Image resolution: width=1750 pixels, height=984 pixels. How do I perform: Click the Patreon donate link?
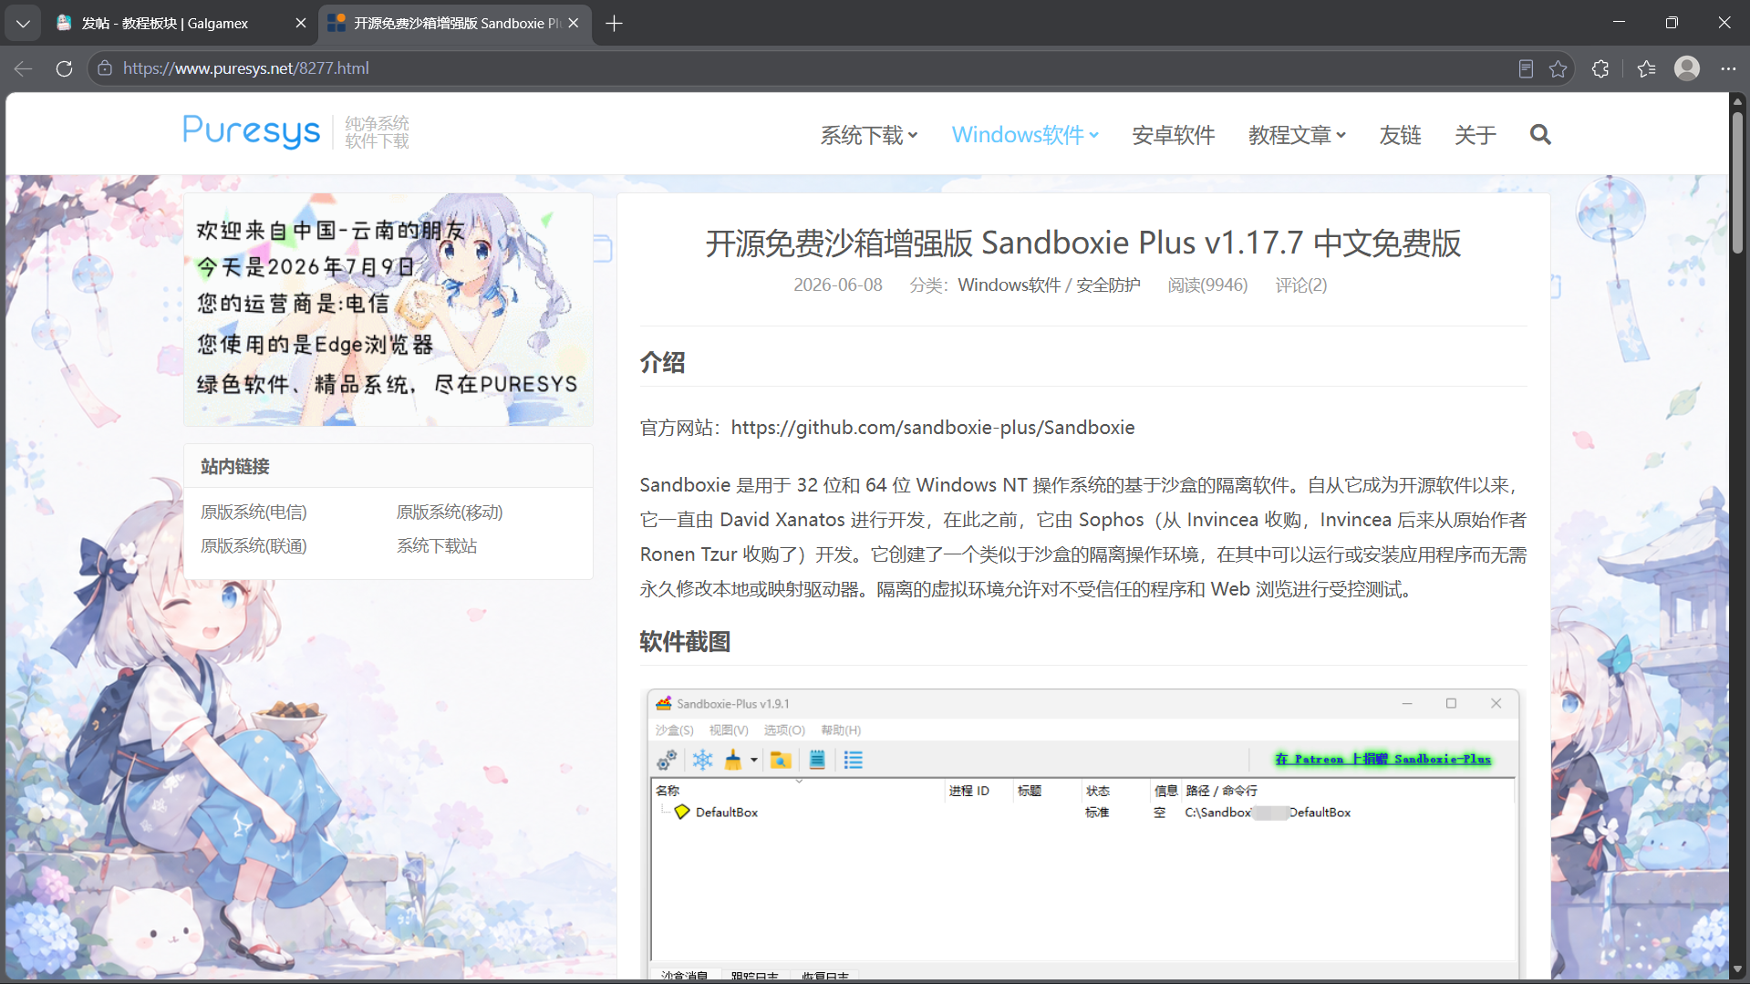tap(1382, 759)
